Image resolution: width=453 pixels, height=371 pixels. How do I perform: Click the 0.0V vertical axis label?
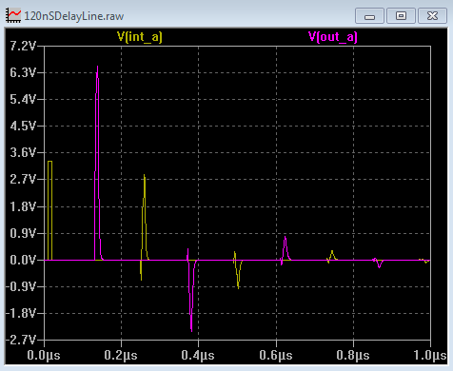pyautogui.click(x=23, y=261)
